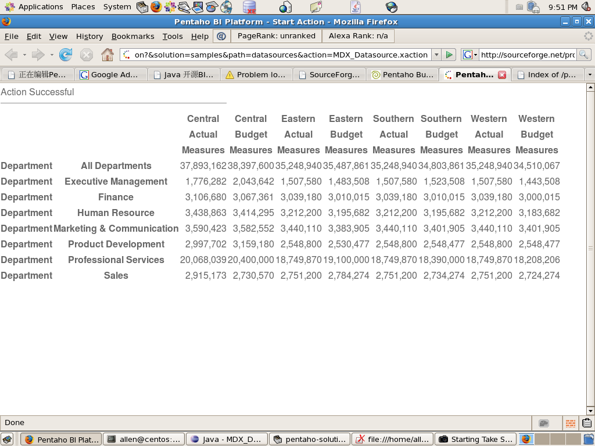Viewport: 595px width, 446px height.
Task: Click the search magnifier icon
Action: coord(583,55)
